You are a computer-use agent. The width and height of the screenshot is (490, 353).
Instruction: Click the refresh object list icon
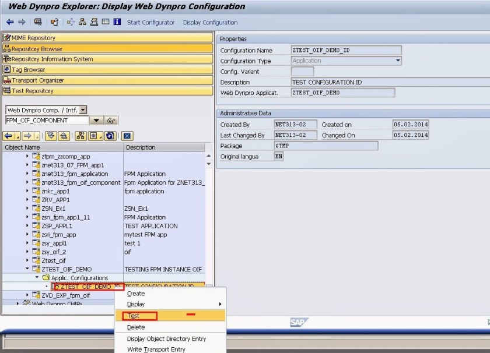pos(109,136)
